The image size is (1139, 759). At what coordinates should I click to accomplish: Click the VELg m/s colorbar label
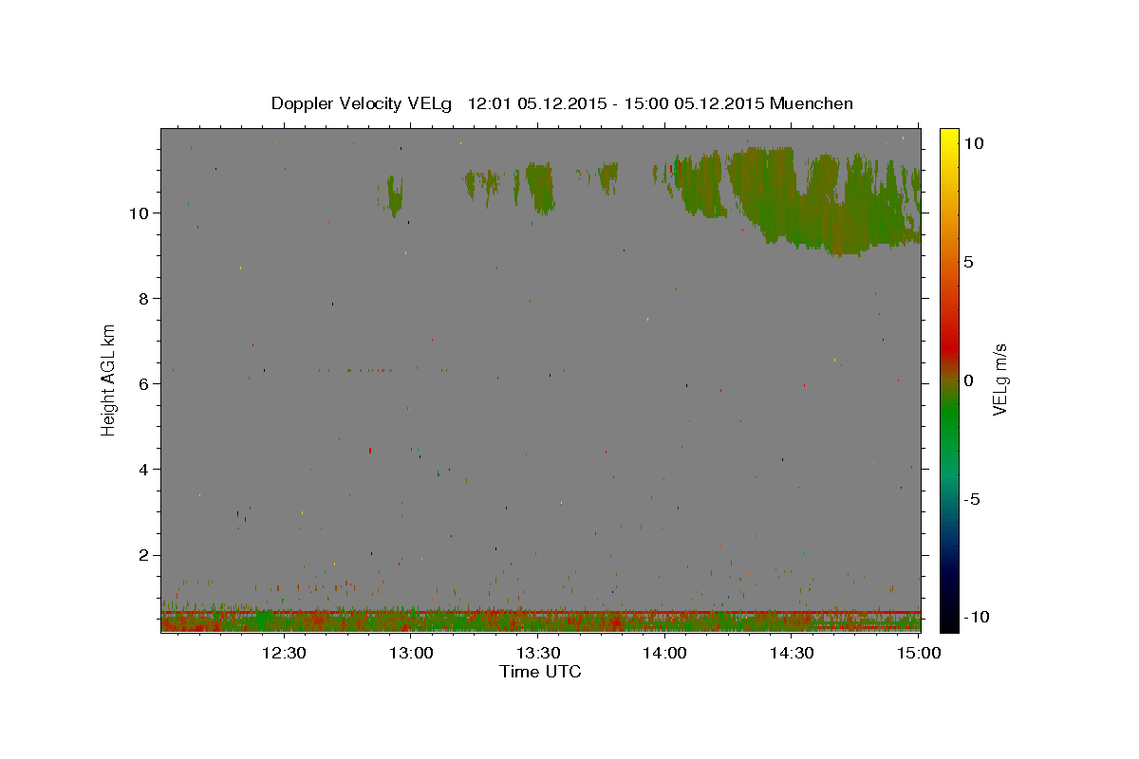pos(999,379)
